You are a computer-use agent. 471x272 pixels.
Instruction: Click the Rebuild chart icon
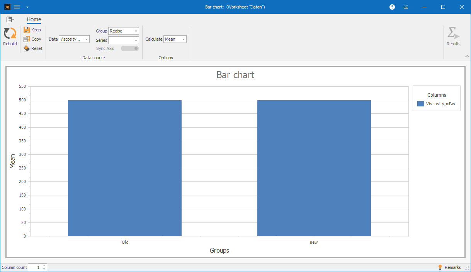coord(10,34)
